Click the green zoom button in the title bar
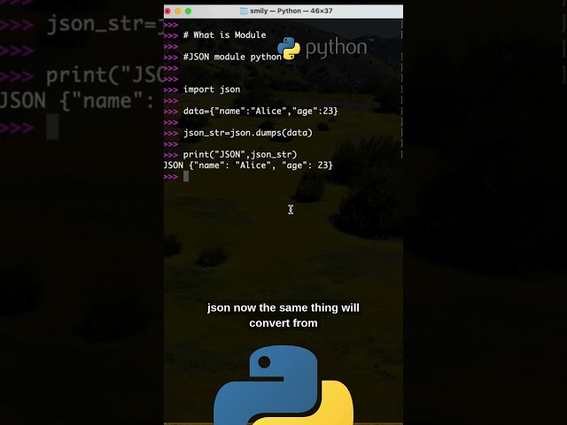567x425 pixels. tap(189, 12)
